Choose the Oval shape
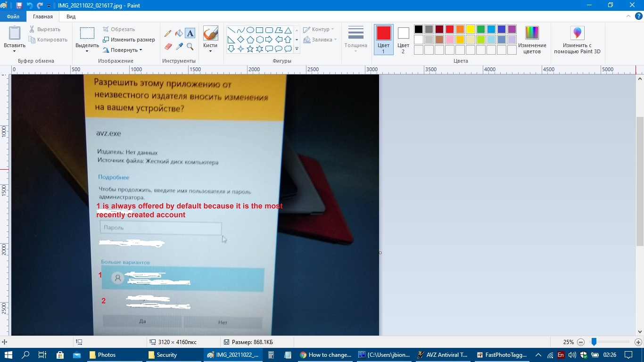This screenshot has height=362, width=644. (250, 30)
